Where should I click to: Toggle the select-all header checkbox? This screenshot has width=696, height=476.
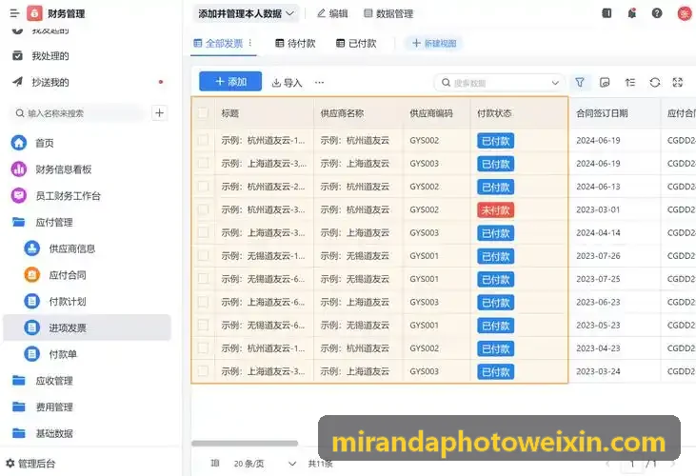pos(203,112)
